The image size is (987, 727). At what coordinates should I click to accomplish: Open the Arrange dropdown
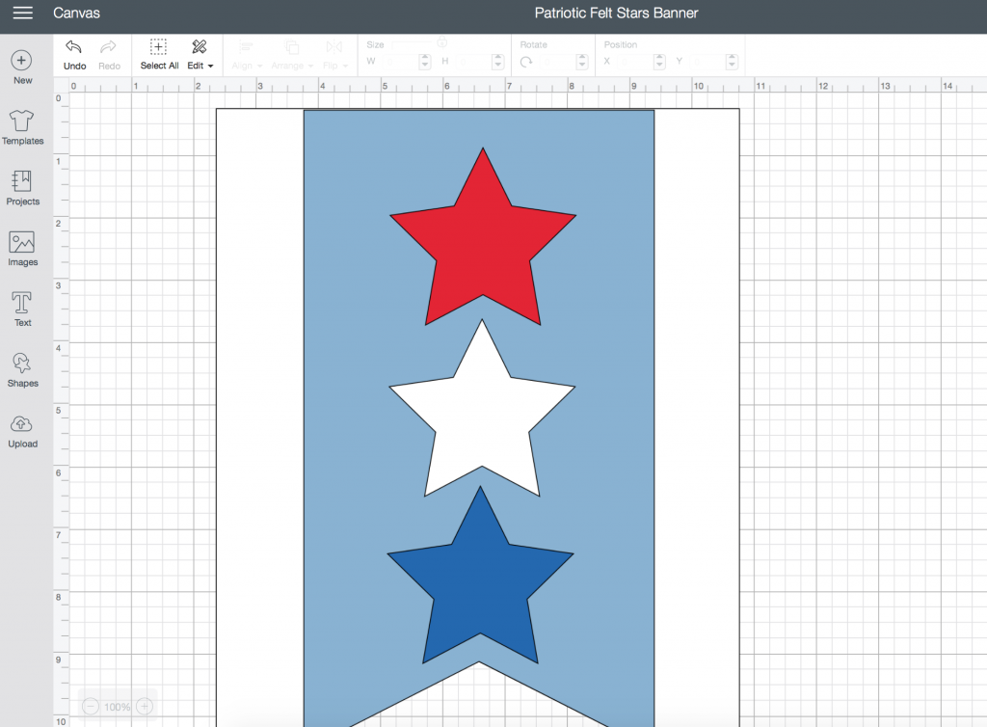pyautogui.click(x=292, y=55)
